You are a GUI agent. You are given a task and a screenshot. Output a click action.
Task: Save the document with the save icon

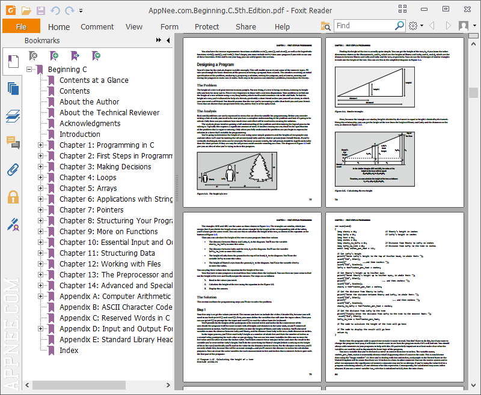[x=41, y=11]
